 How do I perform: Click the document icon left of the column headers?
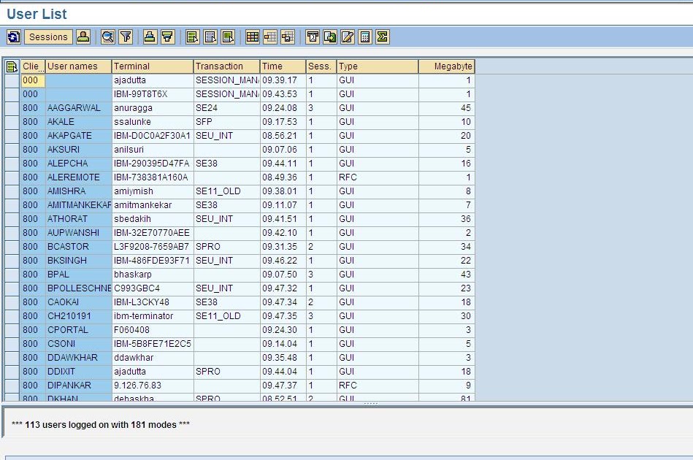click(11, 66)
